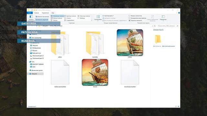This screenshot has width=207, height=116.
Task: Open the Options (Параметры) button
Action: click(x=163, y=18)
